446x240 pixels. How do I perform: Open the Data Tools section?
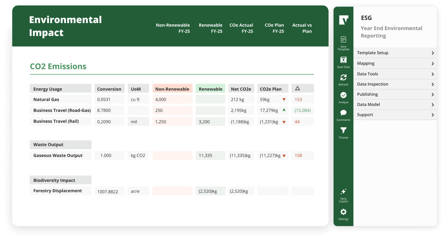tap(395, 74)
